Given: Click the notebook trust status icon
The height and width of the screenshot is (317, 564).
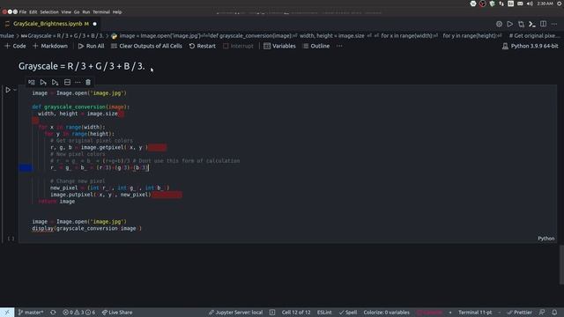Looking at the screenshot, I should click(272, 313).
